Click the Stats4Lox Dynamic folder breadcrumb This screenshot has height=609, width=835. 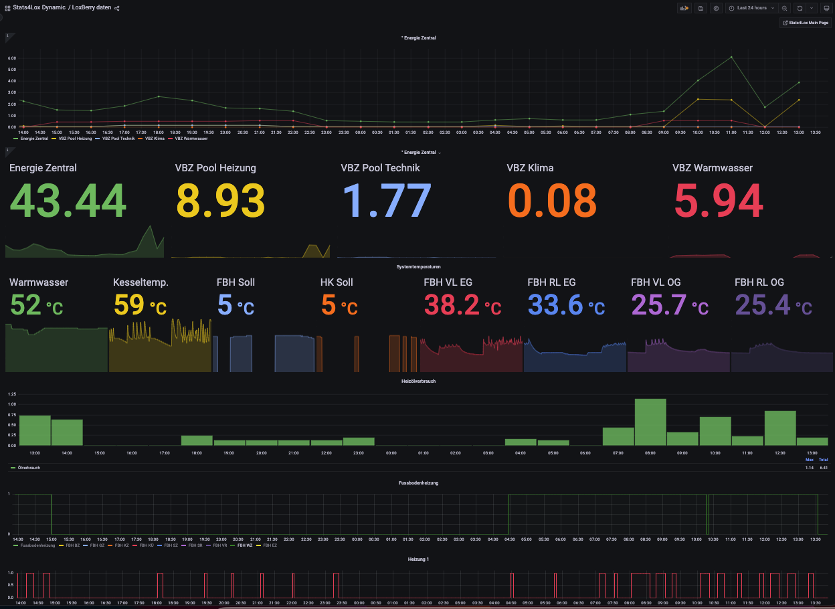[x=39, y=8]
